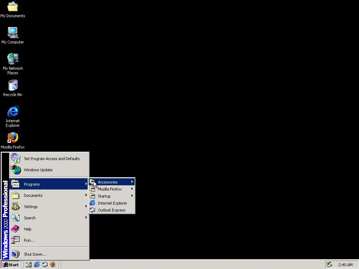
Task: Choose Shut Down... from Start menu
Action: coord(49,254)
